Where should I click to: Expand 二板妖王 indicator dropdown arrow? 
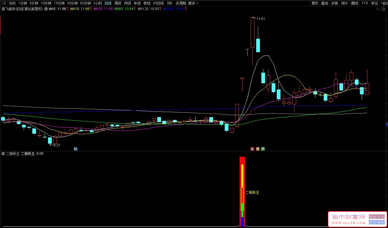click(3, 154)
